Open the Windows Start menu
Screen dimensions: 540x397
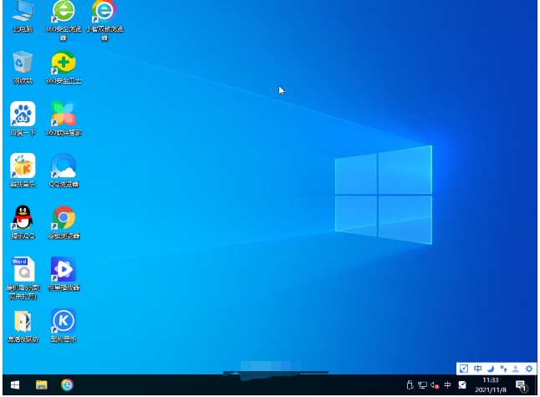coord(14,385)
